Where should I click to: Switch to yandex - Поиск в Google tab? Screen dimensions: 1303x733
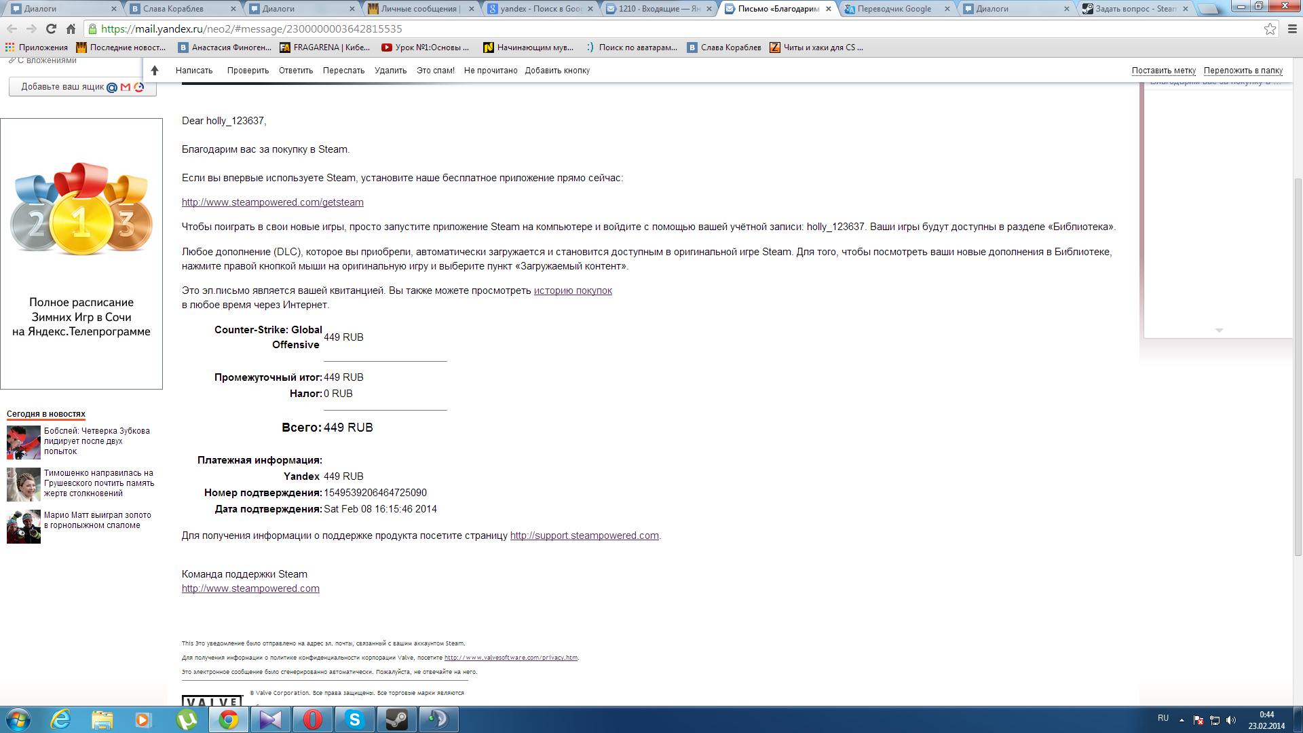(540, 9)
